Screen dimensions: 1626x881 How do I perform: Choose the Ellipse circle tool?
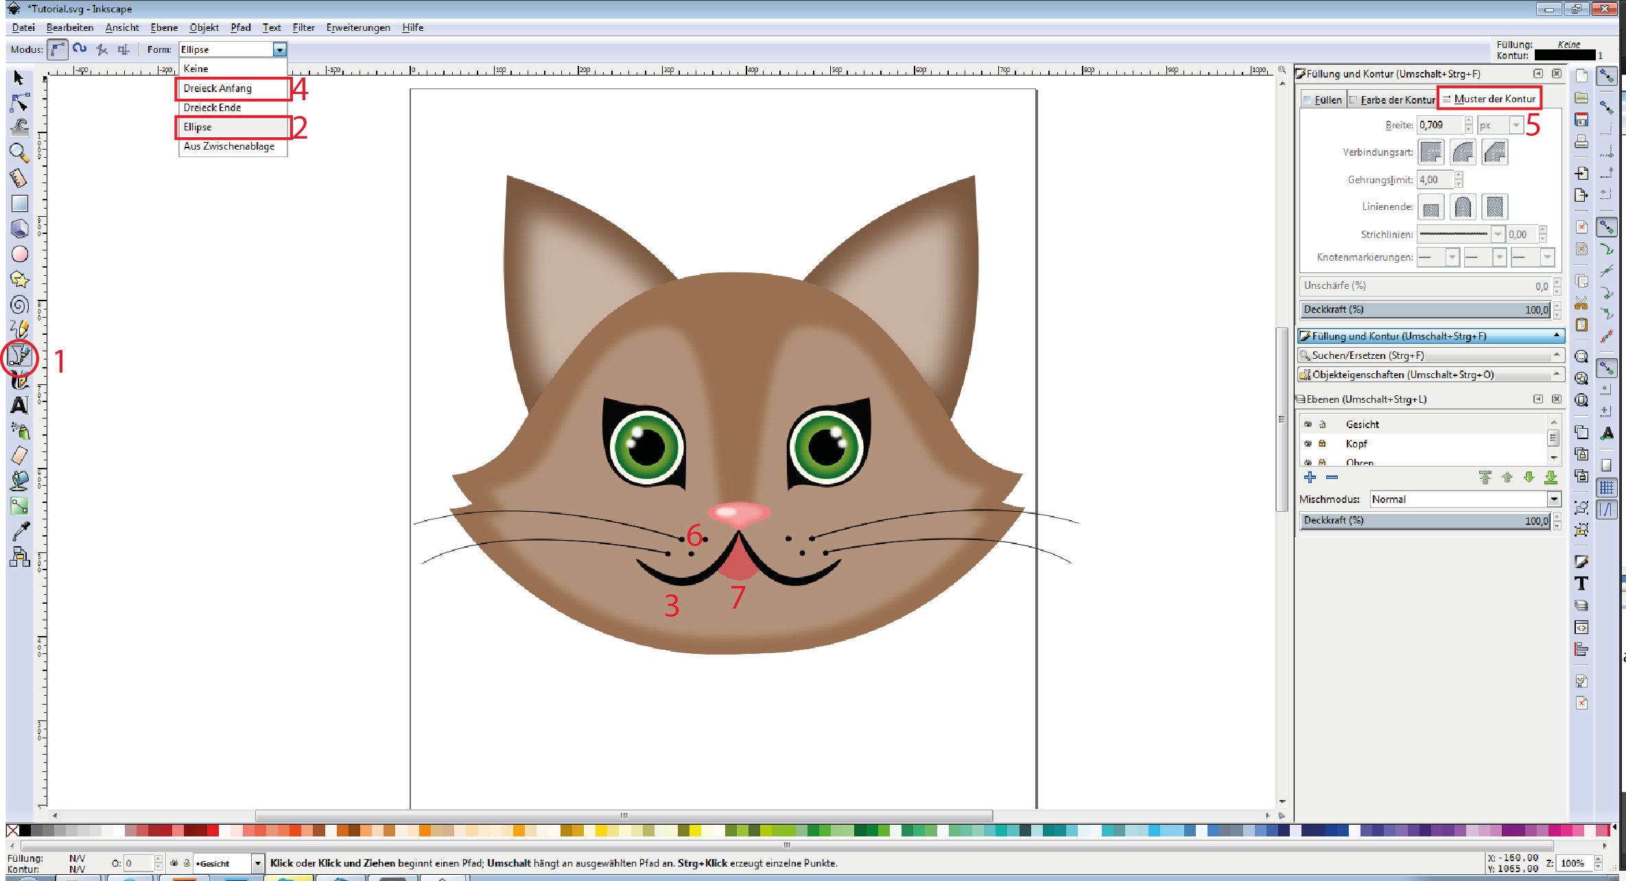19,254
